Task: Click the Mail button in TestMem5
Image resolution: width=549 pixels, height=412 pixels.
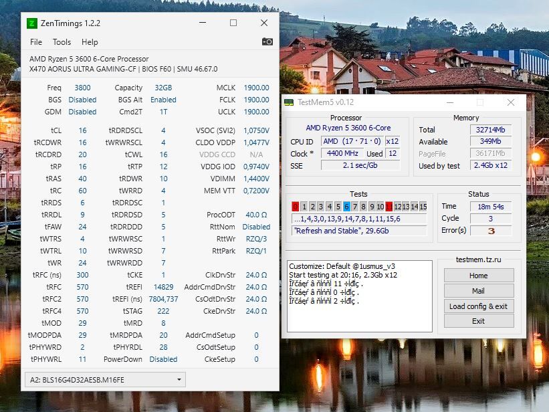Action: pos(479,291)
